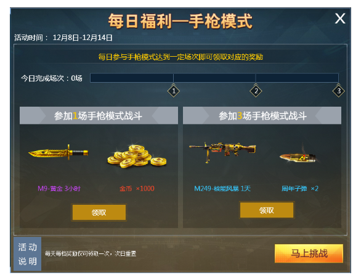Click milestone diamond marker 3
Viewport: 361px width, 275px height.
coord(338,91)
